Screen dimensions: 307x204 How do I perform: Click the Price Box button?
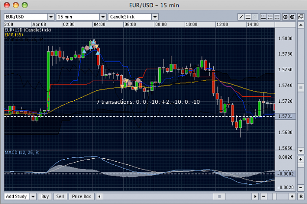[82, 196]
